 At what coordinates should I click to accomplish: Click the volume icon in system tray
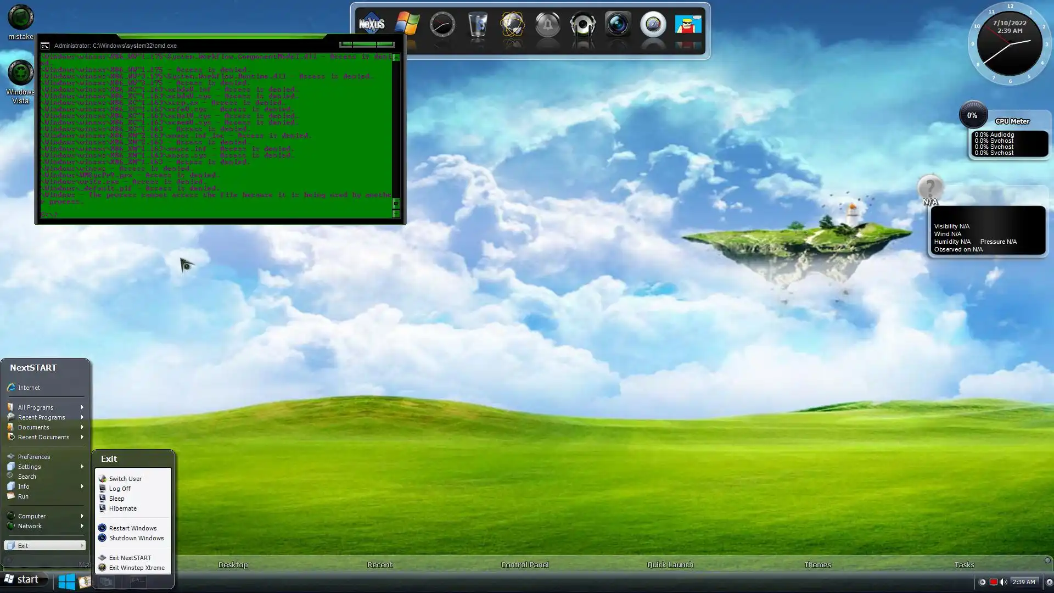(1003, 582)
